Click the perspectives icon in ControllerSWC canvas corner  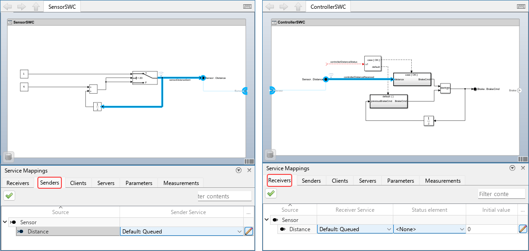[523, 159]
